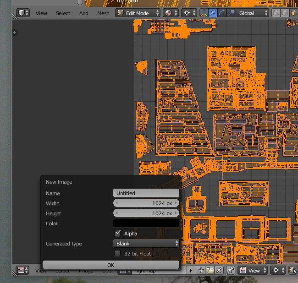298x283 pixels.
Task: Confirm new image with OK button
Action: tap(111, 265)
